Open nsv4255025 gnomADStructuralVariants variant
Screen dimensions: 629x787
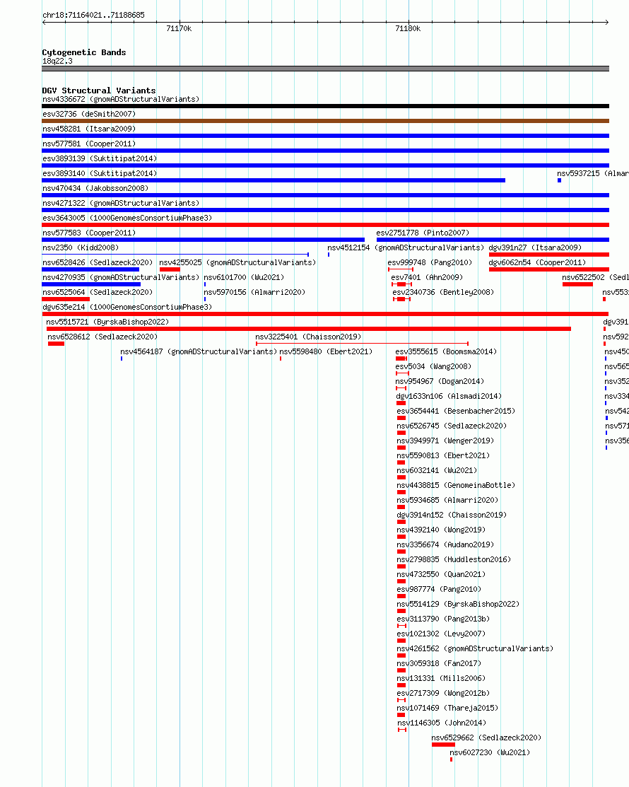click(x=170, y=269)
